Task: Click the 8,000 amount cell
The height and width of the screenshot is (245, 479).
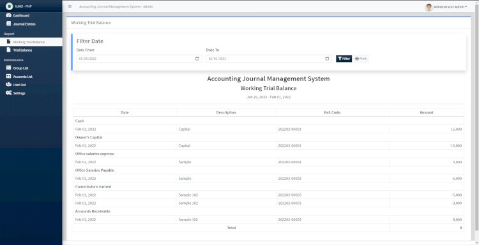Action: coord(427,219)
